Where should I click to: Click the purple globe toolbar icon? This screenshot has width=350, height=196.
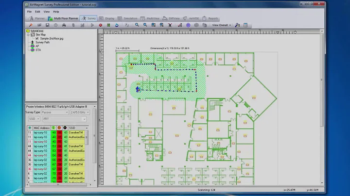point(188,25)
